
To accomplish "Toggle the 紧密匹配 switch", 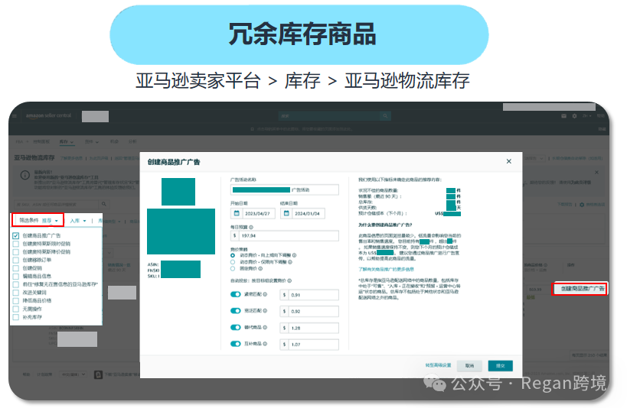I will pyautogui.click(x=236, y=294).
